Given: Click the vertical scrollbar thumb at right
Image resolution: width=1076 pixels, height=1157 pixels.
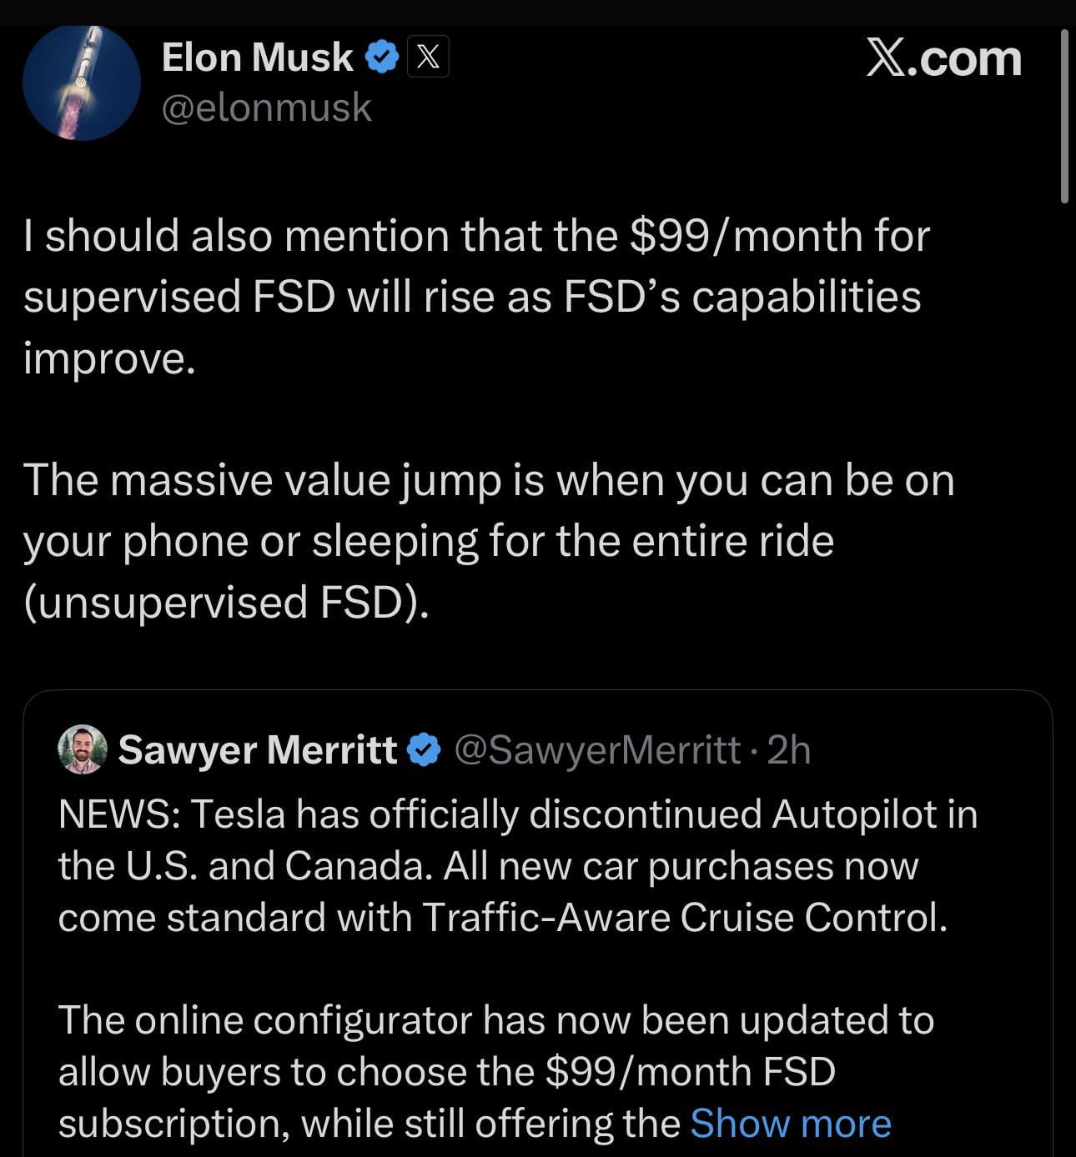Looking at the screenshot, I should [x=1064, y=117].
